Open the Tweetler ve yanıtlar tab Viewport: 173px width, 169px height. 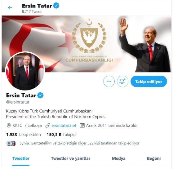point(71,158)
